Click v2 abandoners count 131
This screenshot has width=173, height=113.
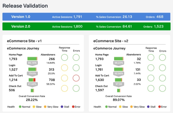coord(138,70)
